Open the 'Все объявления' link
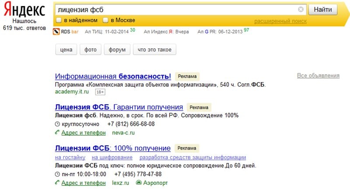The image size is (350, 193). [x=318, y=76]
